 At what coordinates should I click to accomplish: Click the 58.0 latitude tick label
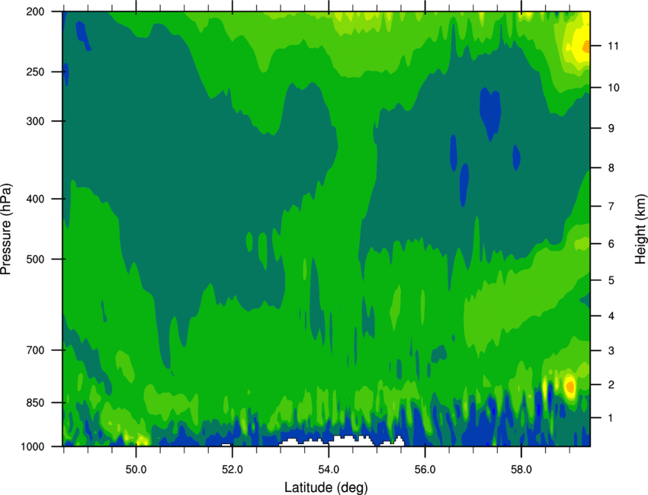tap(521, 470)
